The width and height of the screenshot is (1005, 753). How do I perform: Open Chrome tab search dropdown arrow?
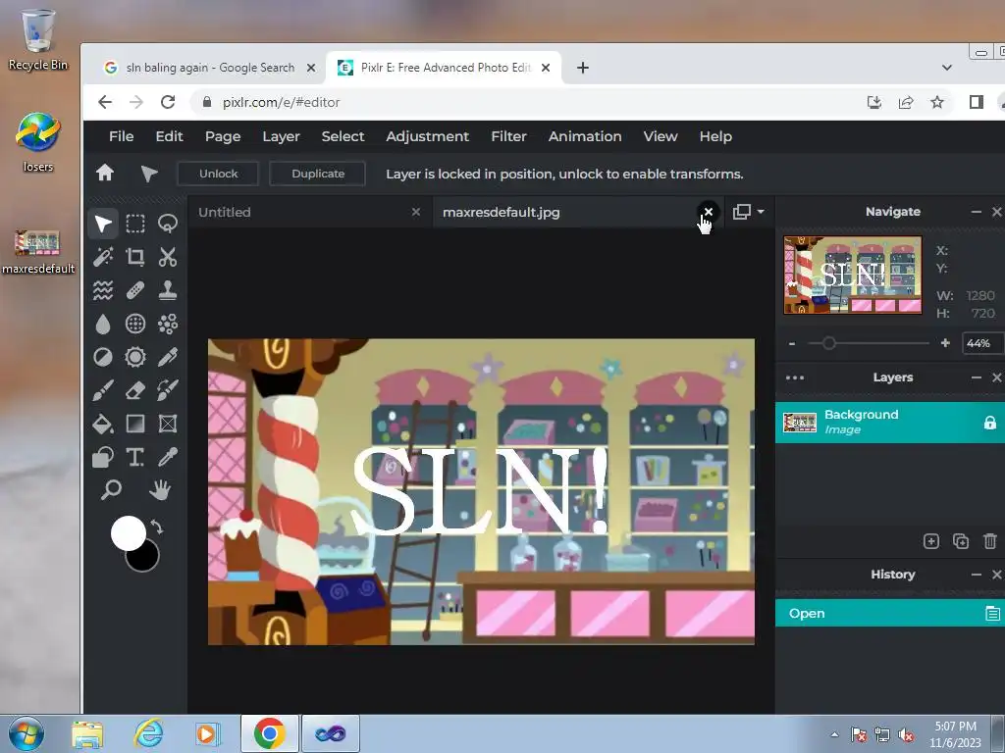point(947,68)
